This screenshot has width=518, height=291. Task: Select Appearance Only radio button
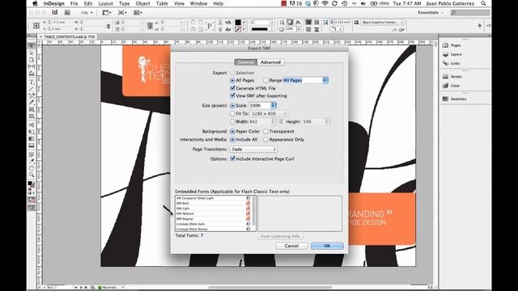(x=265, y=140)
